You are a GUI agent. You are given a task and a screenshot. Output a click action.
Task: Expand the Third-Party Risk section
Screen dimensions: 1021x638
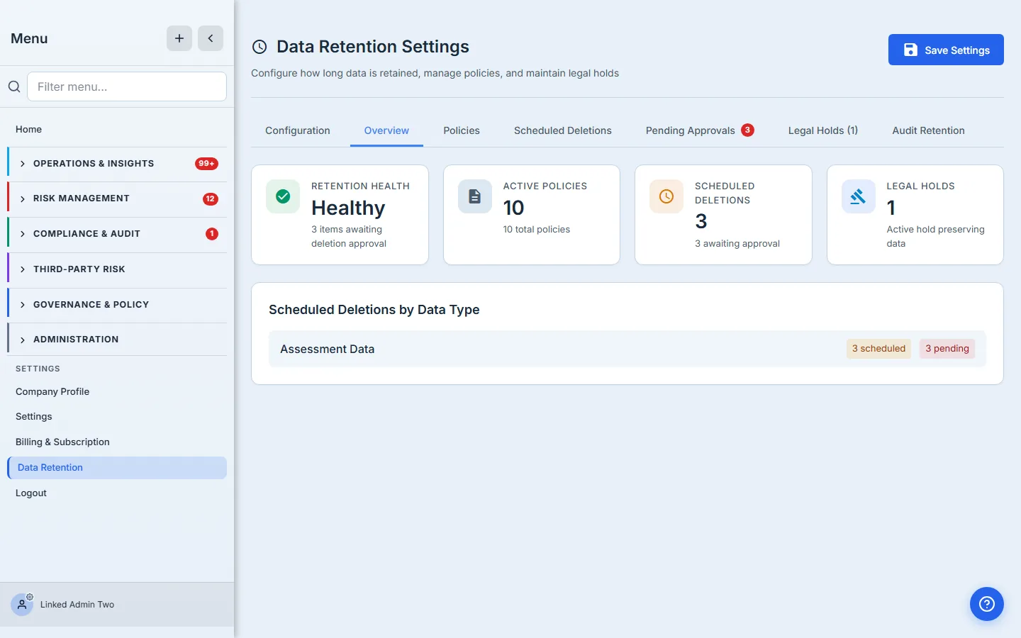point(117,269)
